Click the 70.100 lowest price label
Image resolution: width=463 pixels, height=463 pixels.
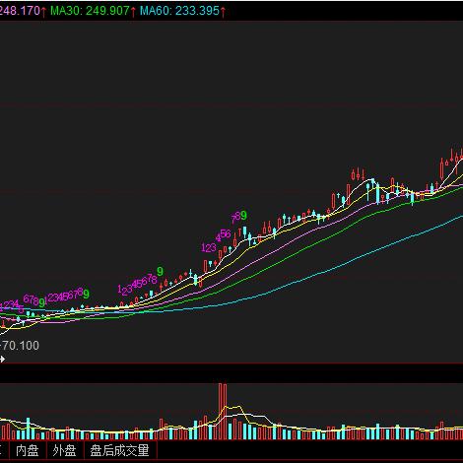[x=21, y=346]
